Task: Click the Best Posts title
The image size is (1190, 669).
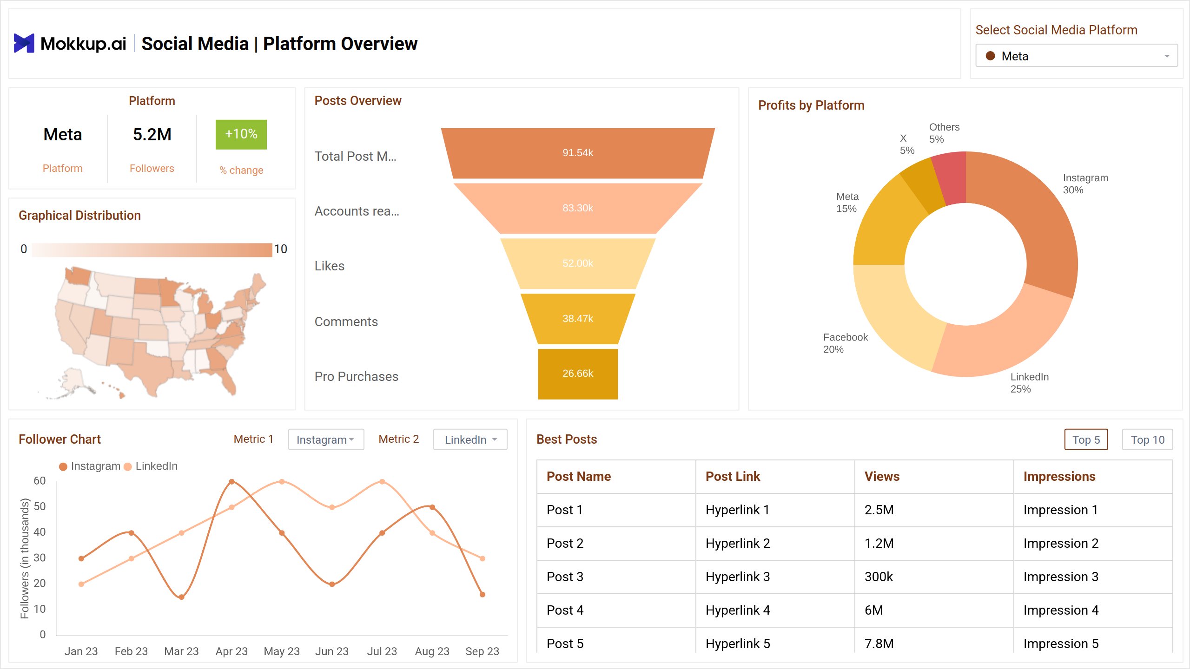Action: 567,439
